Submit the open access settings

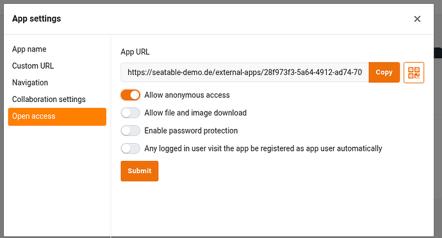click(140, 171)
